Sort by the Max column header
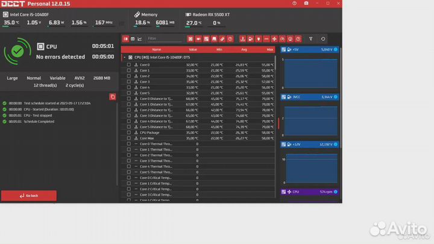434x244 pixels. [x=269, y=49]
